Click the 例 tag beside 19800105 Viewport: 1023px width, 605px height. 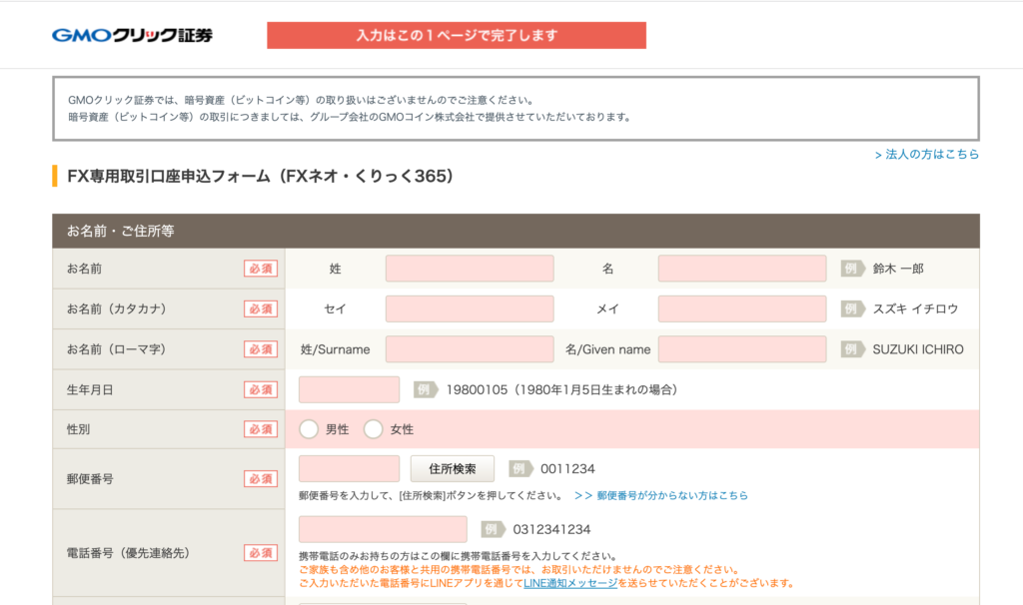426,390
